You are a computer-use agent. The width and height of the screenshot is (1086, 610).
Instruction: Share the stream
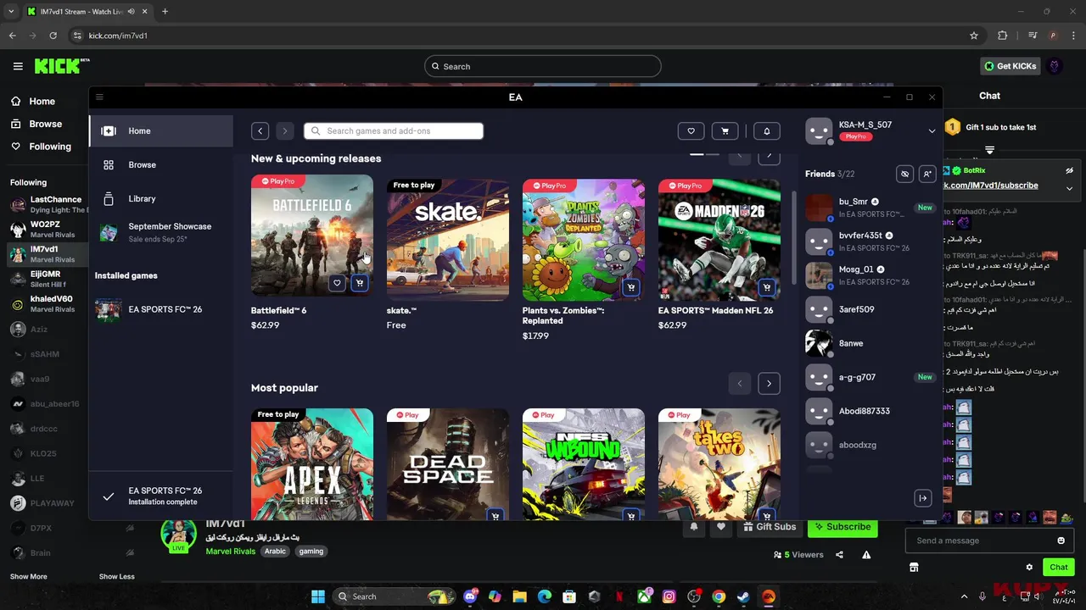[839, 555]
